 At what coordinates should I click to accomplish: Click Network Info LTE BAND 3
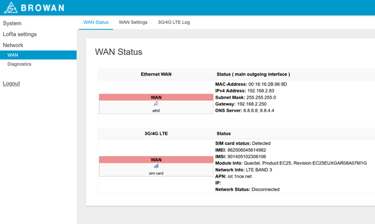(x=243, y=170)
